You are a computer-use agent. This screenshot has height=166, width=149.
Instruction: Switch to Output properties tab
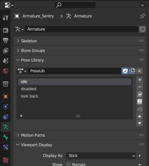click(6, 40)
